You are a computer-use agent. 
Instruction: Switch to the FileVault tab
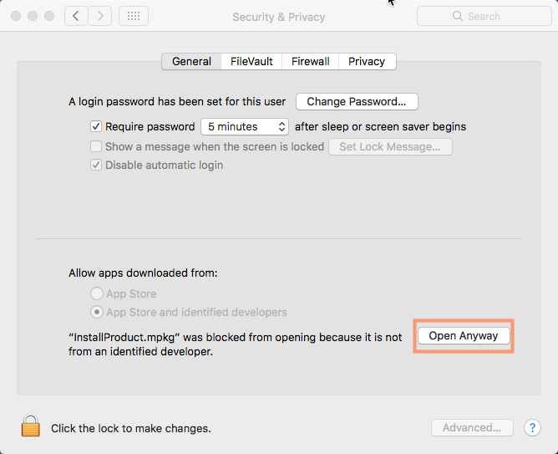[x=251, y=61]
